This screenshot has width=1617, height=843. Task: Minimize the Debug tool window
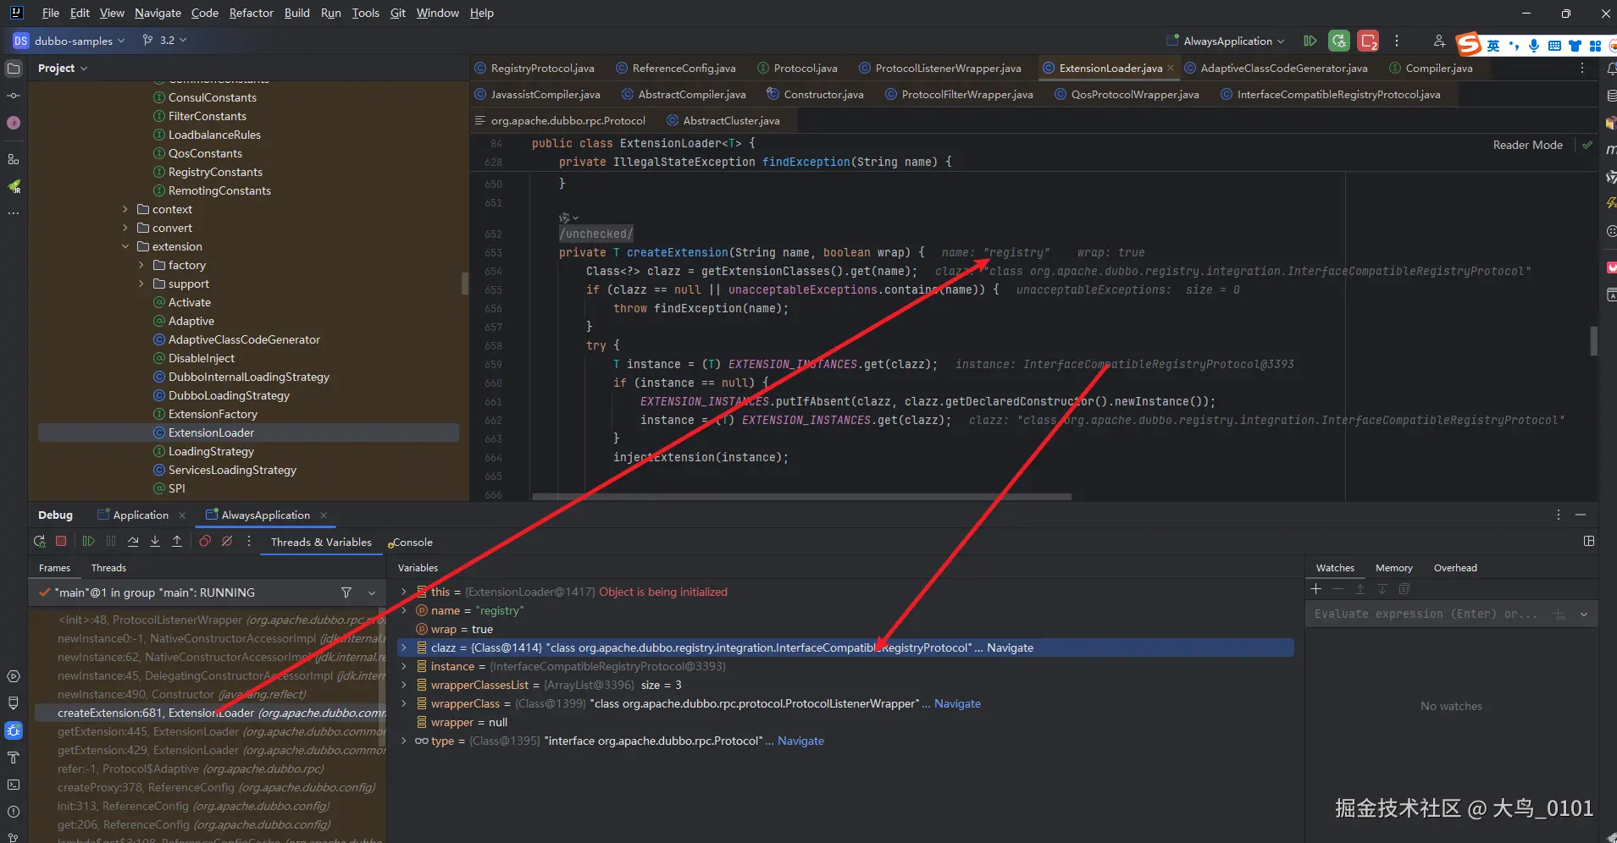[x=1581, y=515]
